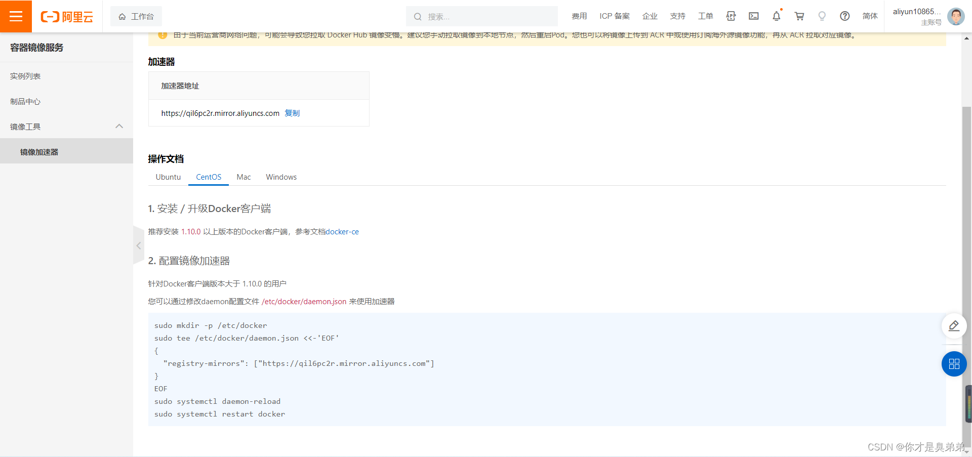Viewport: 972px width, 457px height.
Task: Open the 工作台 workbench home button
Action: 136,17
